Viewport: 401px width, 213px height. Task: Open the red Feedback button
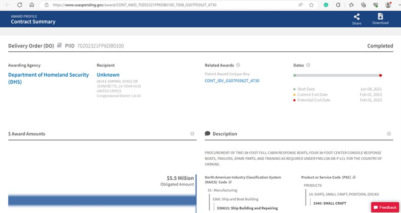(x=385, y=208)
